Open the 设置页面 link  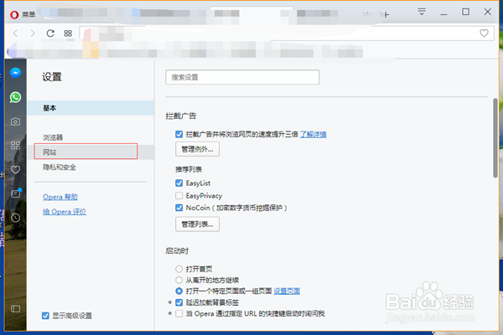[x=287, y=291]
